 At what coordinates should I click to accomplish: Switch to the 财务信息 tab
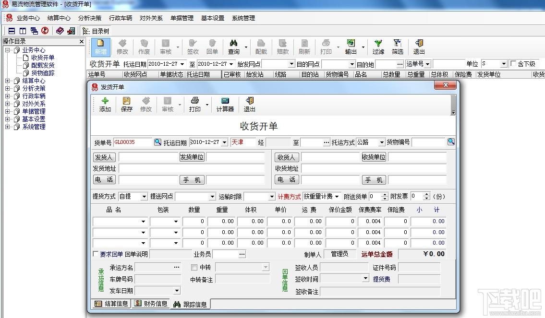151,304
